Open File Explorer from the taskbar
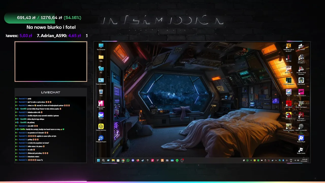Viewport: 325px width, 183px height. click(113, 160)
